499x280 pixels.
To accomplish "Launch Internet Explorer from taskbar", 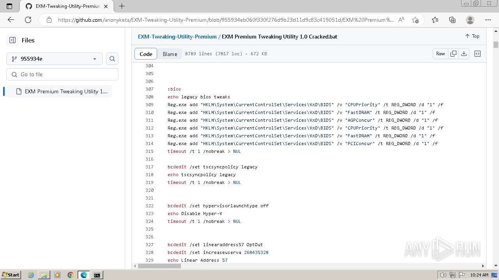I will point(31,275).
